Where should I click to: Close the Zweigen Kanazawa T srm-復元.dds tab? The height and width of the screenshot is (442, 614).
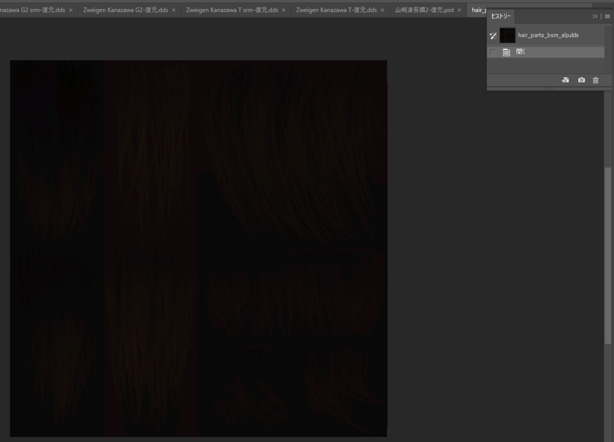tap(283, 10)
